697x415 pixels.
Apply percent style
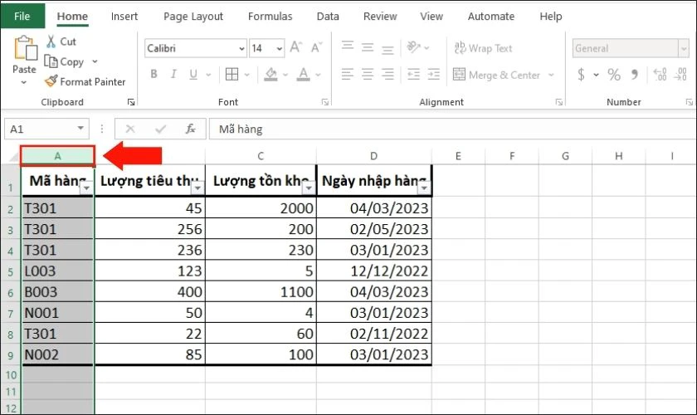tap(614, 74)
